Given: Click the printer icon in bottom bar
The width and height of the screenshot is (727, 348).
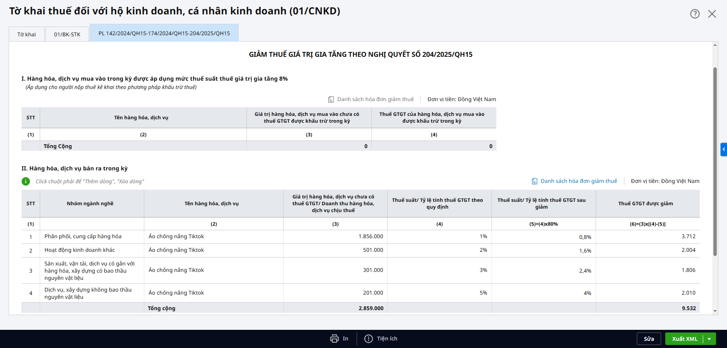Looking at the screenshot, I should coord(334,339).
